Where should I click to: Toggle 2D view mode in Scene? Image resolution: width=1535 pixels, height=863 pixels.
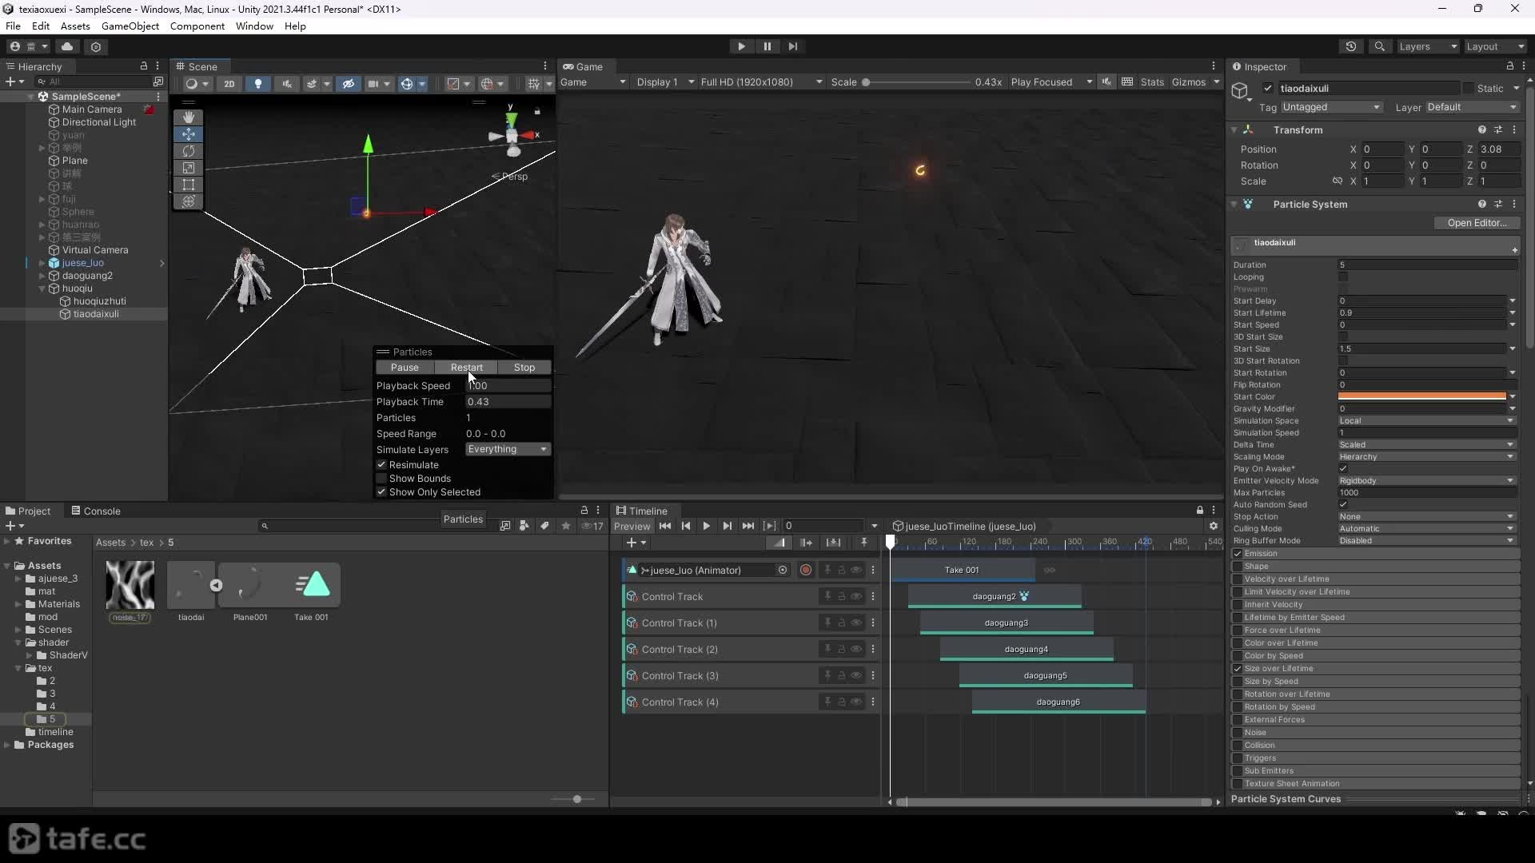[229, 83]
